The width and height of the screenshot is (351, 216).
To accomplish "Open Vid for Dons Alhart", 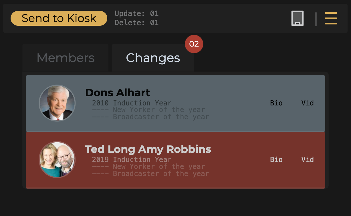I will [308, 103].
